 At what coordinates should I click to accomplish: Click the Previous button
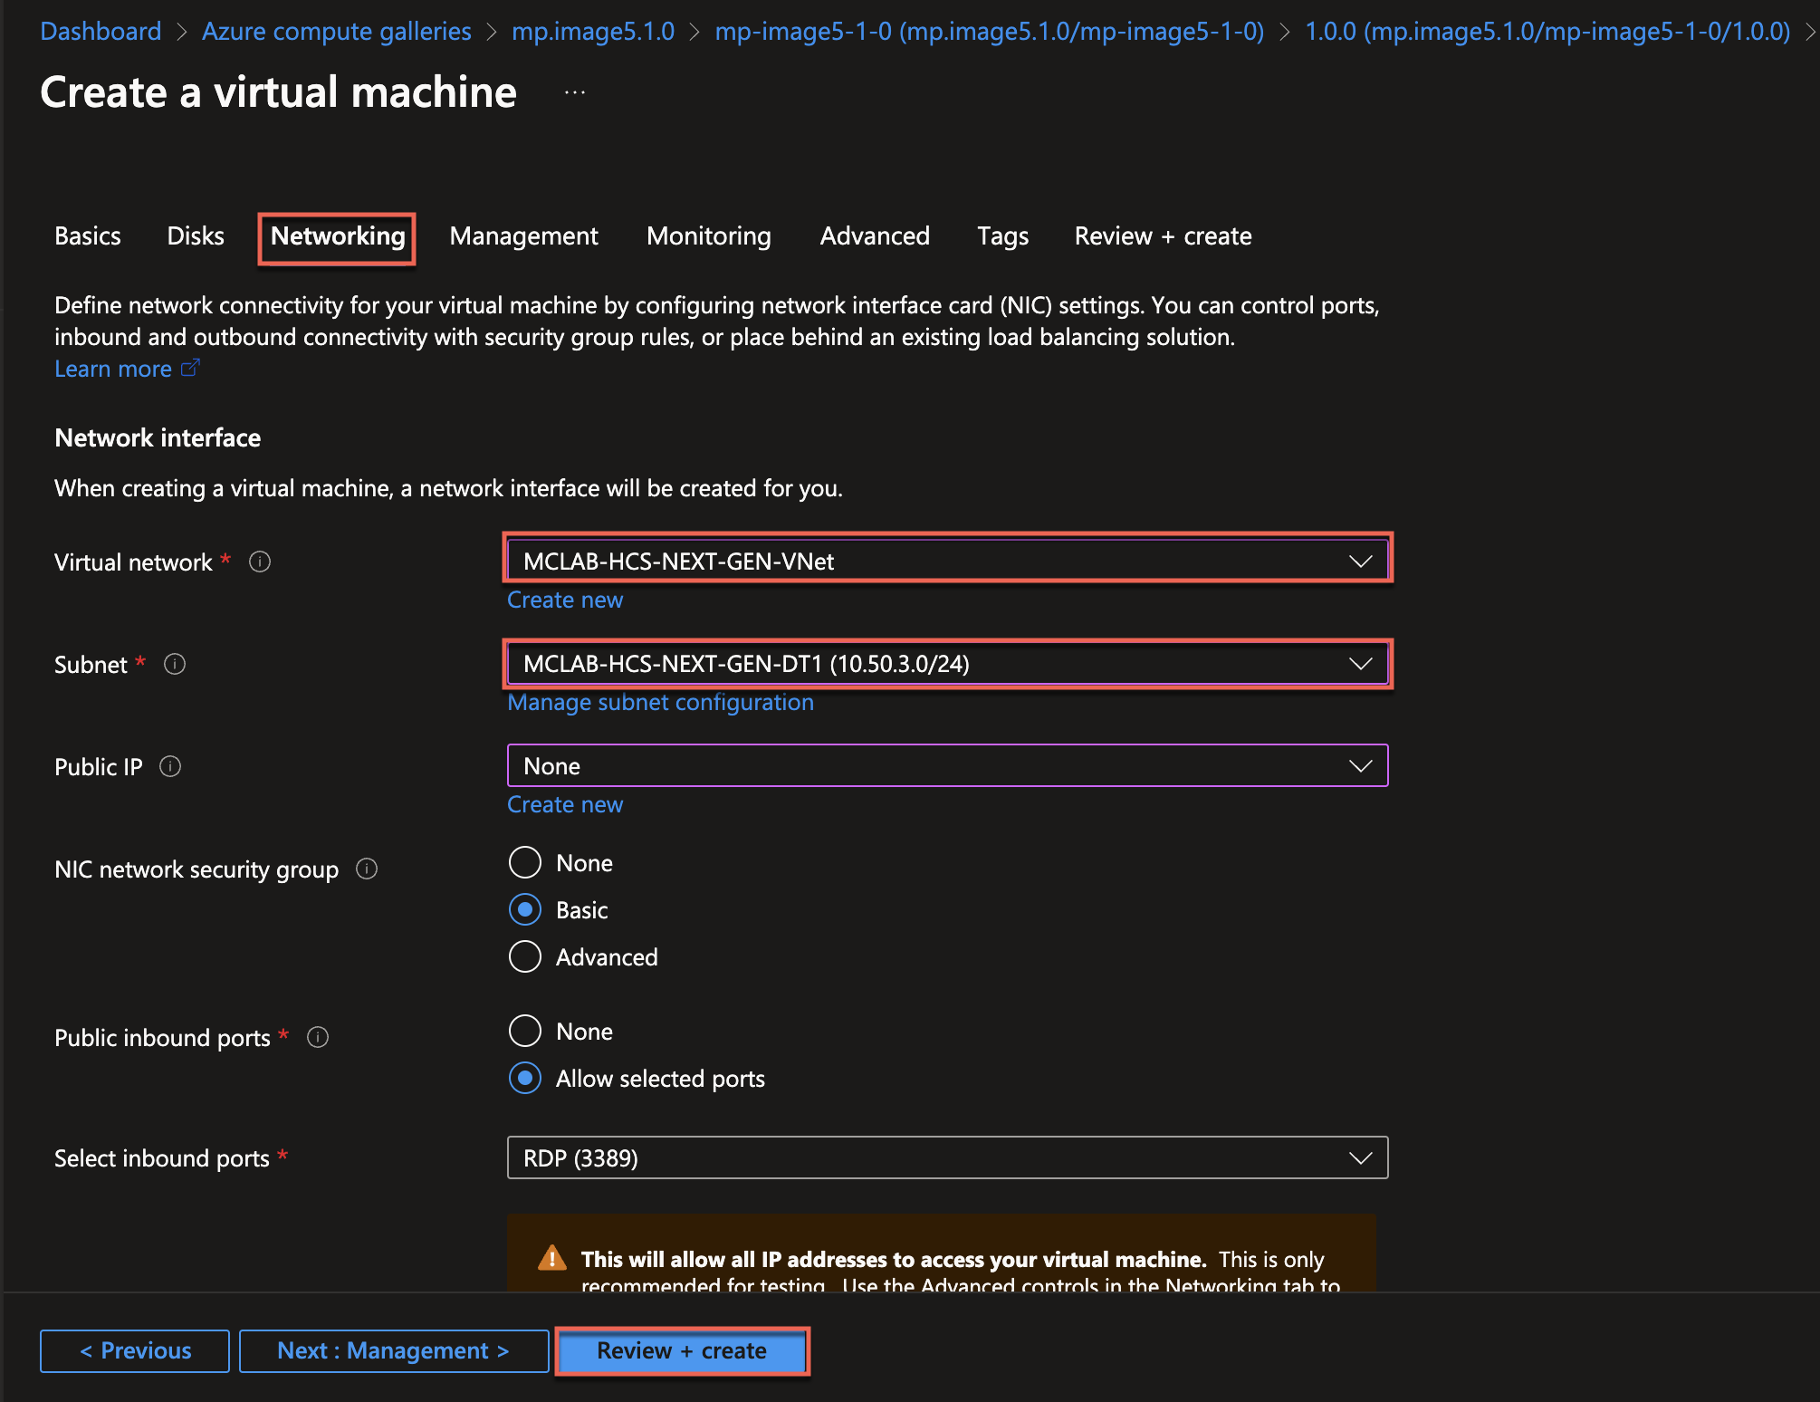(x=134, y=1349)
